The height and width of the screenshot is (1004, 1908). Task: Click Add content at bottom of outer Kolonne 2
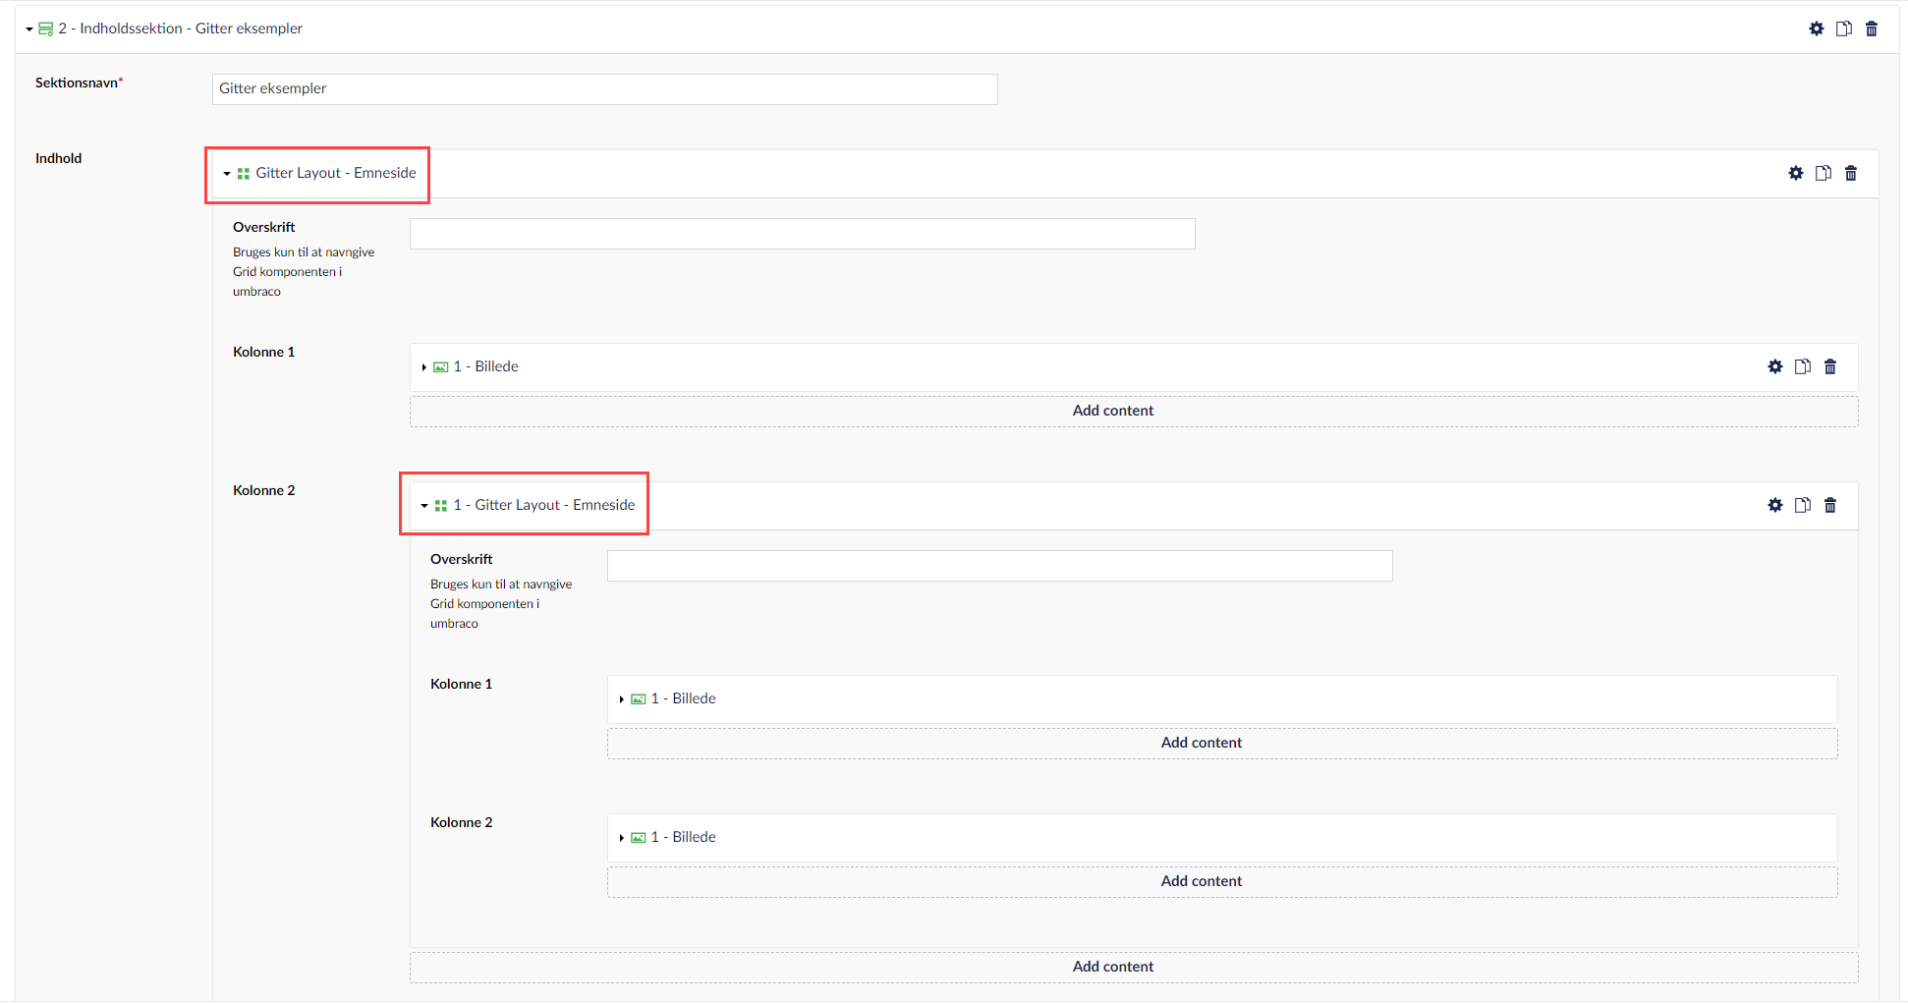click(x=1112, y=967)
